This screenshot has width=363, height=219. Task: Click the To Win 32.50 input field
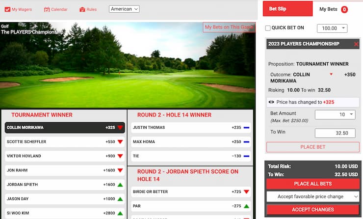point(335,133)
